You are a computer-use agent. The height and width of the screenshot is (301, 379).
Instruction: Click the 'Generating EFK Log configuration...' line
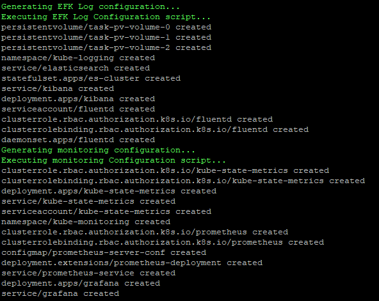tap(90, 7)
